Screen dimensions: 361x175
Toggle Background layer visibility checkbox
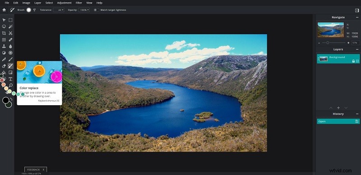point(357,61)
